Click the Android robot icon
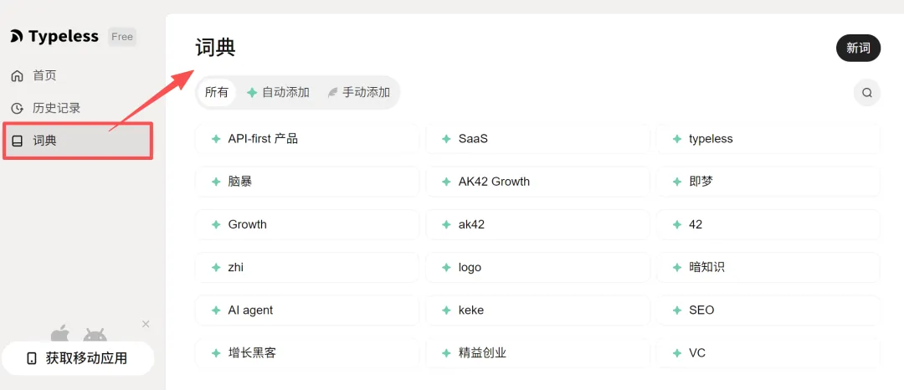Image resolution: width=904 pixels, height=390 pixels. (x=95, y=335)
